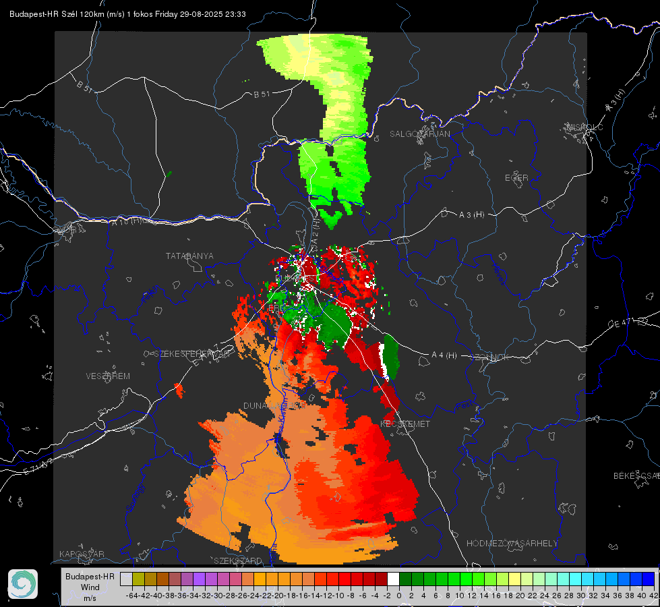
Task: Pick the bright green swatch between 10 and 12
Action: coord(466,579)
